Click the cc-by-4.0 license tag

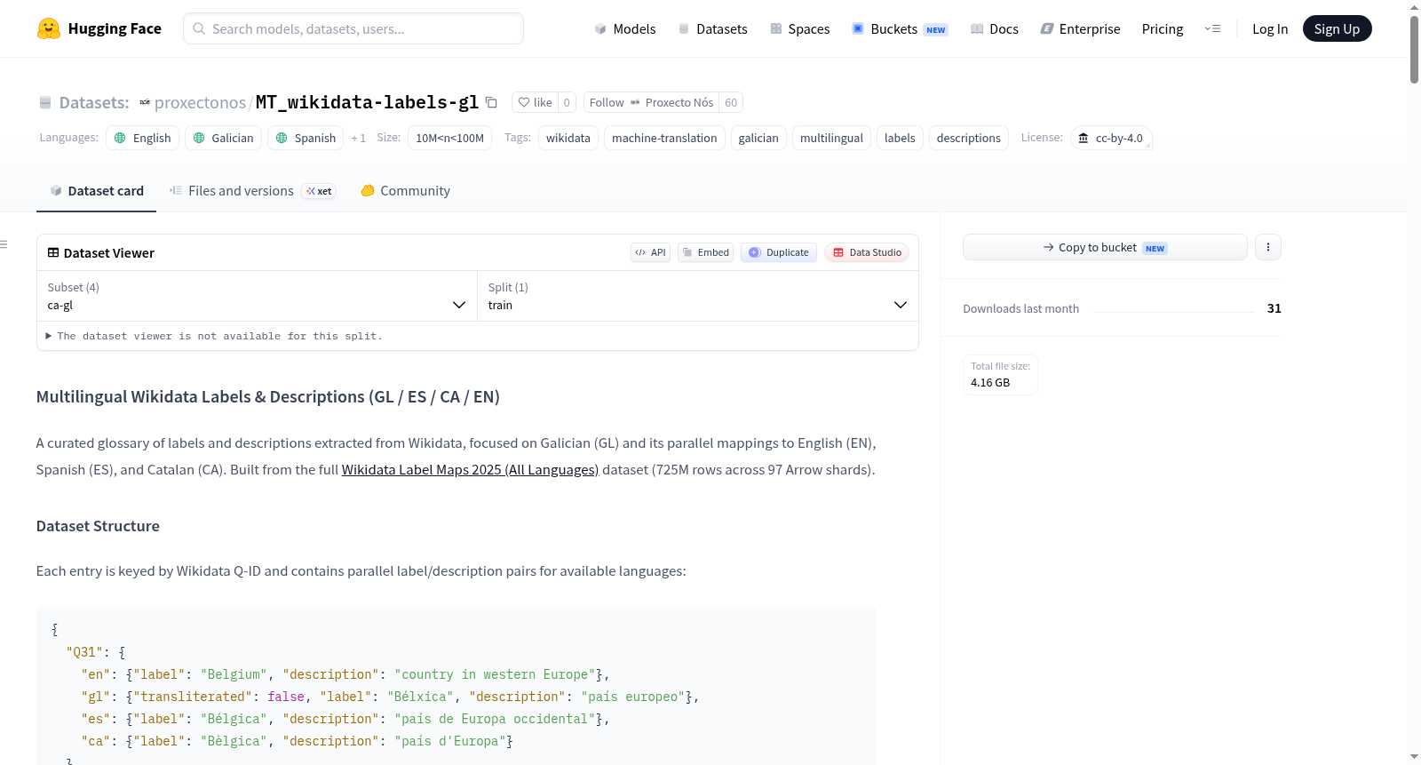[x=1111, y=138]
